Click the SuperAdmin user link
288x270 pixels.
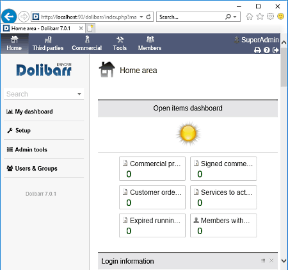coord(257,40)
